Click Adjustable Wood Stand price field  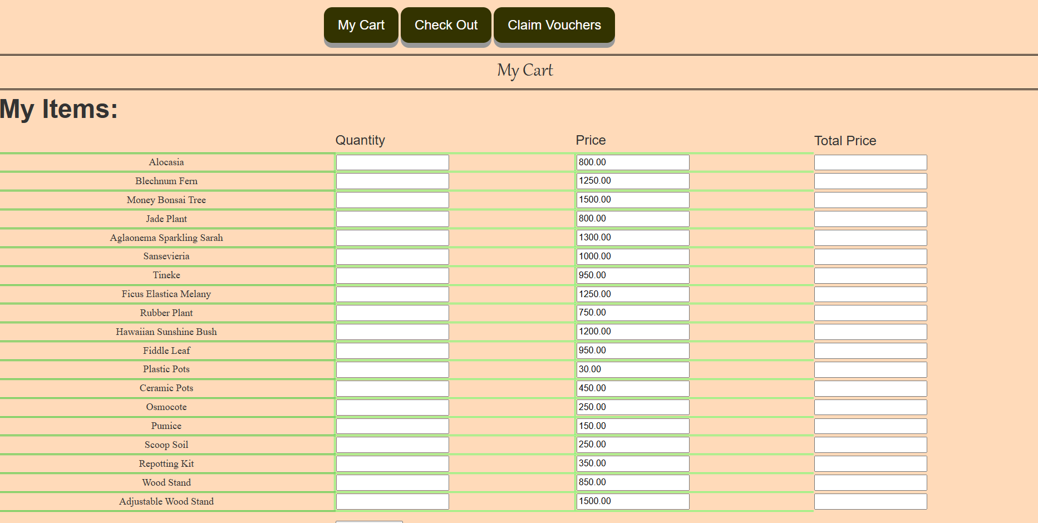pyautogui.click(x=633, y=501)
